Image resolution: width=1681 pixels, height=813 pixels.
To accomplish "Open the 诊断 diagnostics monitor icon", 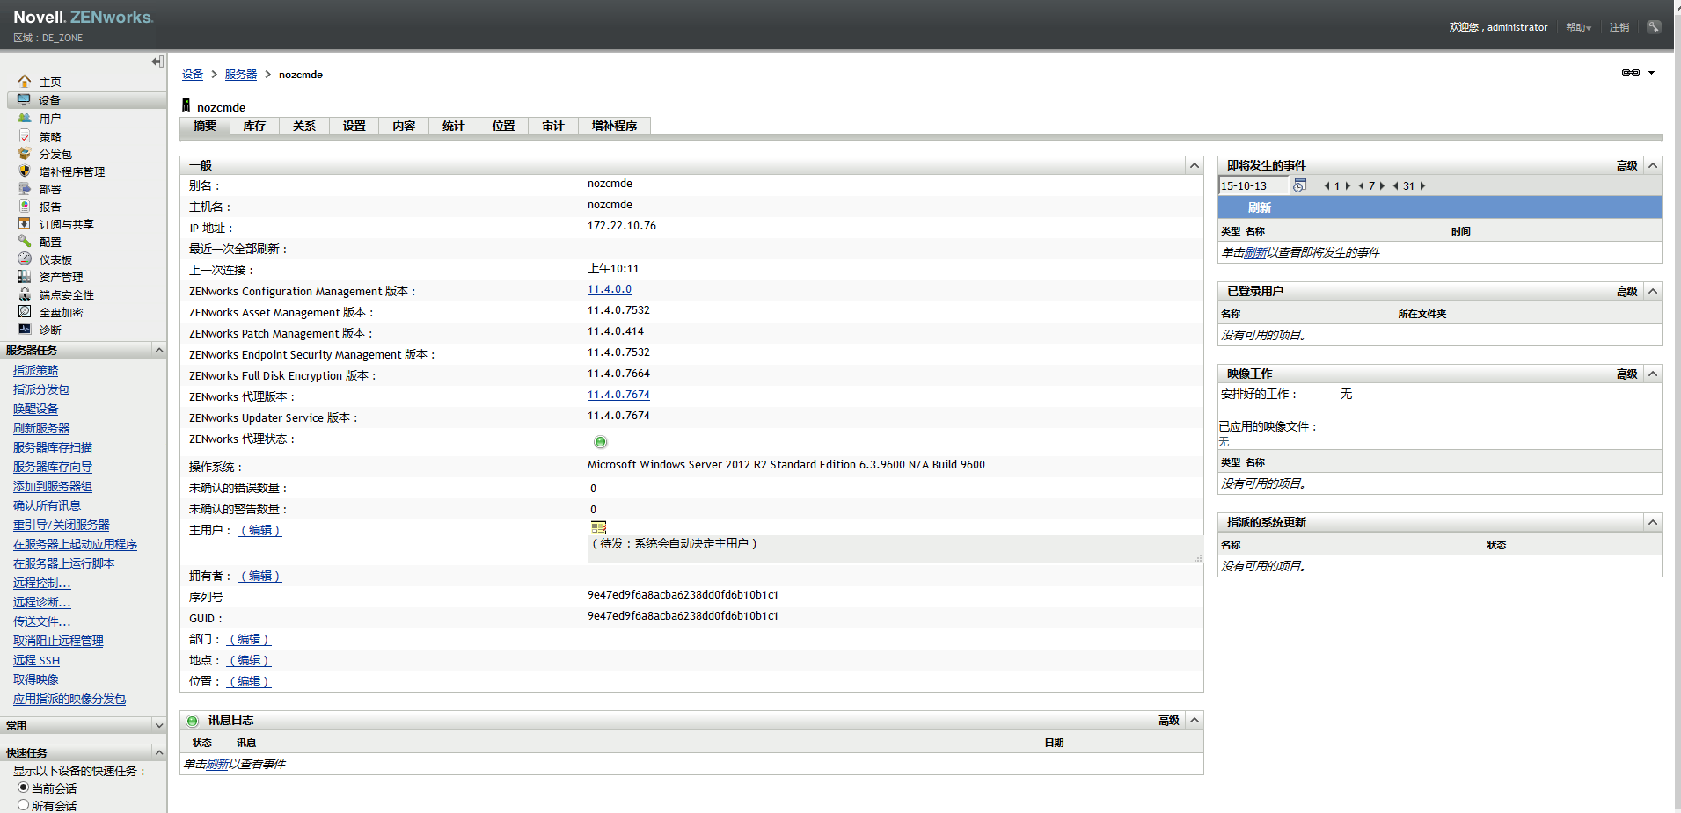I will (x=25, y=330).
